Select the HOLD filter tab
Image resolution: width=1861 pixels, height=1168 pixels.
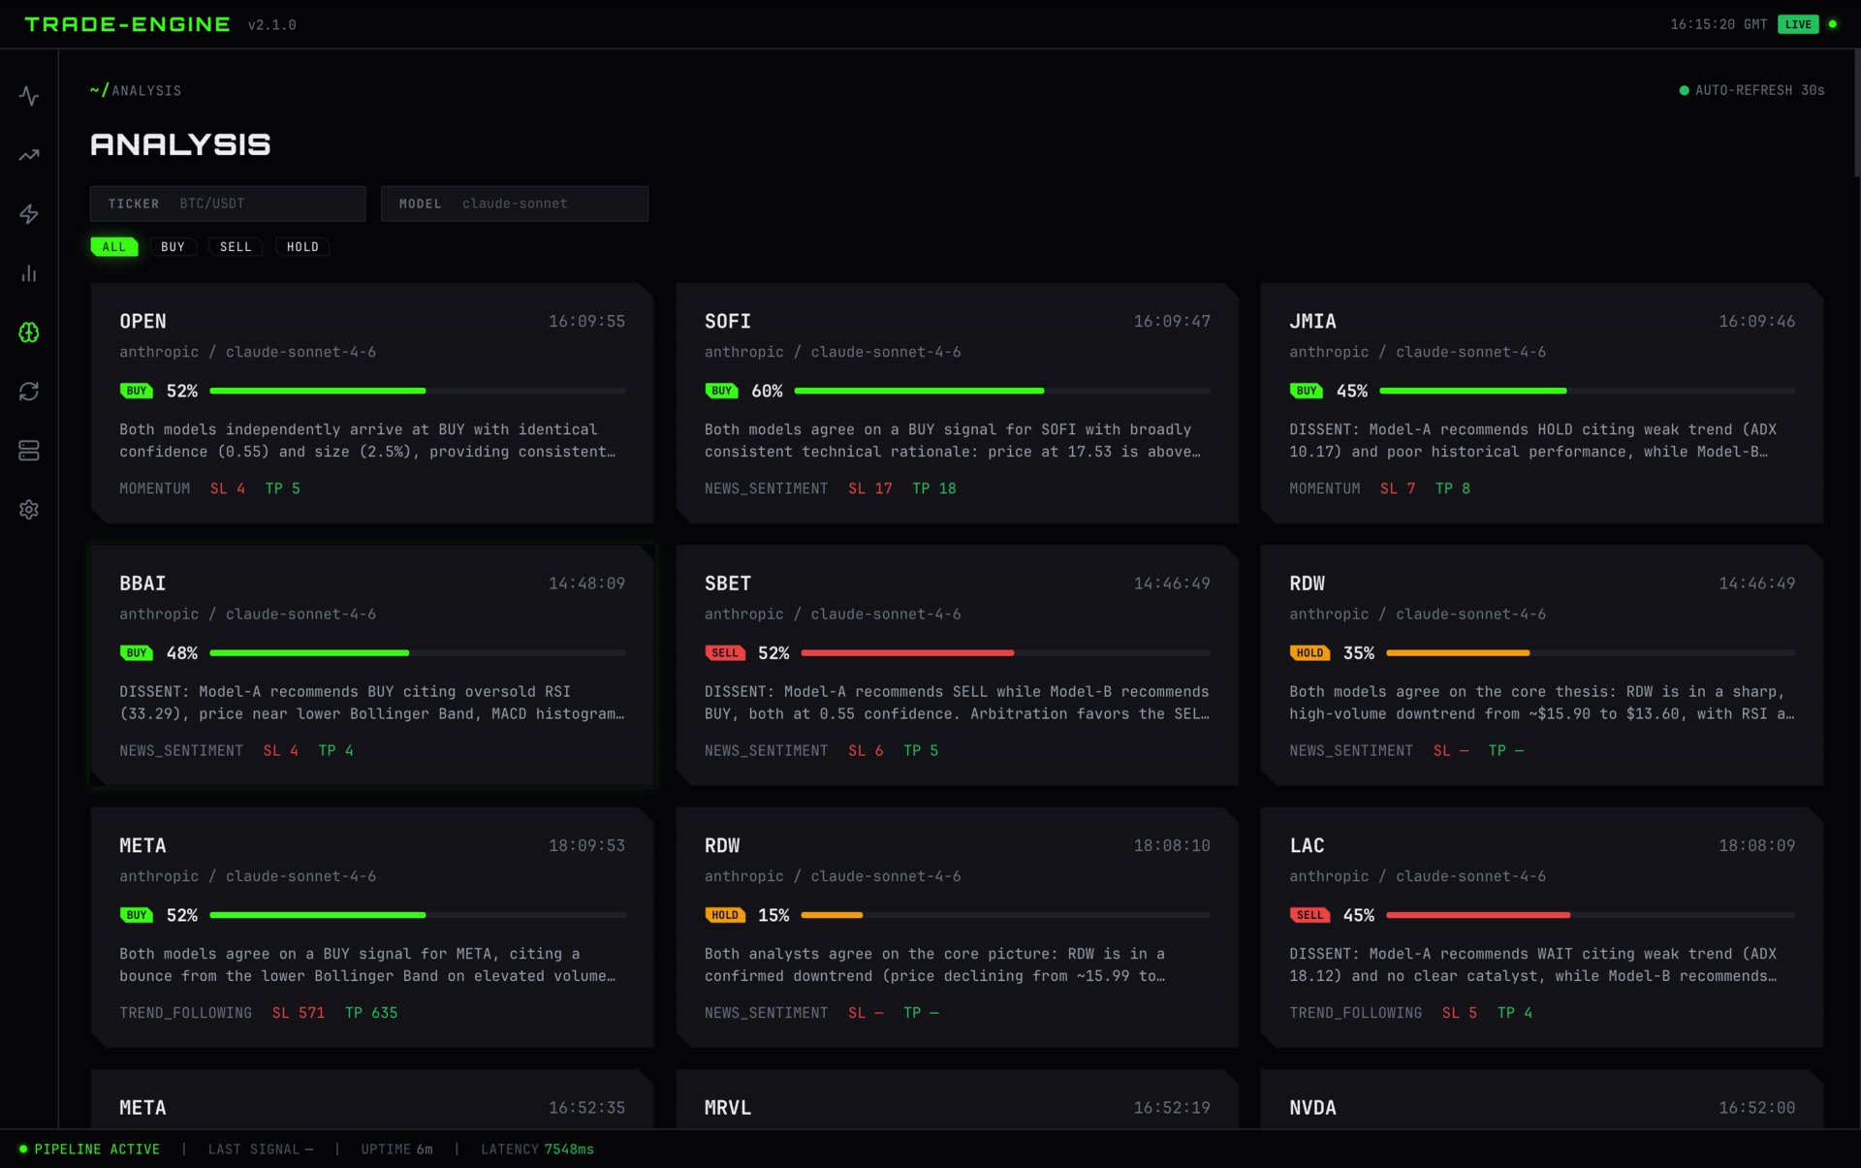302,247
